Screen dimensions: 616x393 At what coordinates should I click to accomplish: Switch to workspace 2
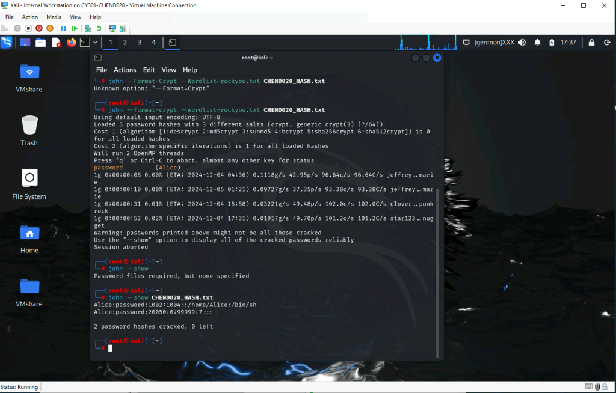pos(125,42)
